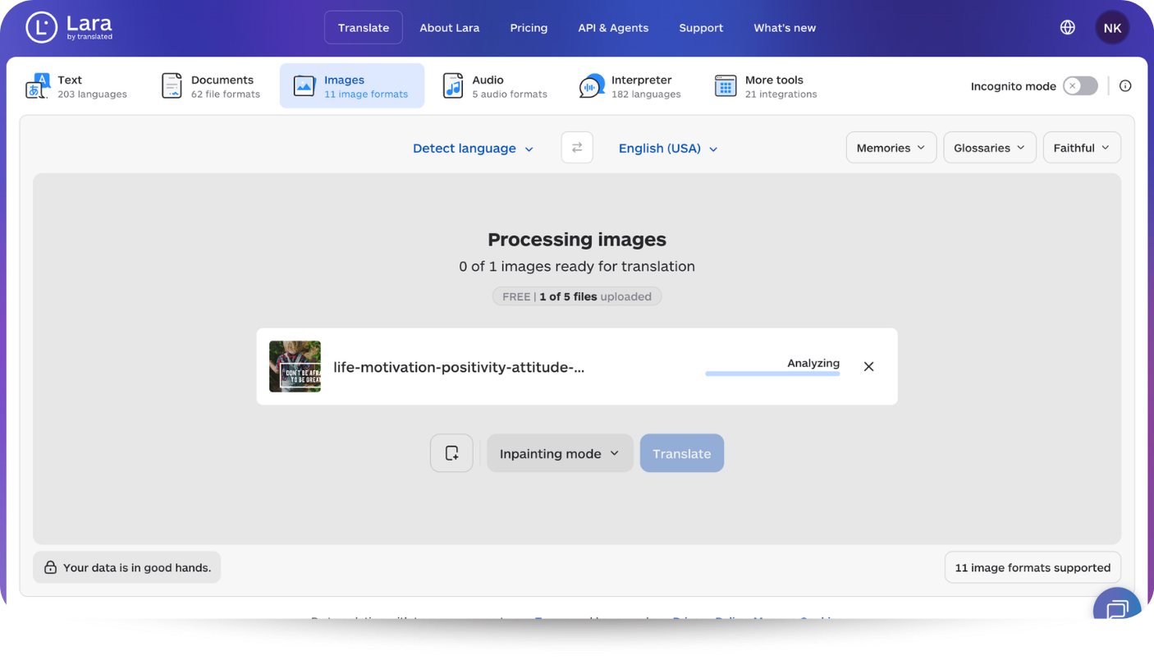1154x665 pixels.
Task: Expand Detect language dropdown
Action: pos(473,149)
